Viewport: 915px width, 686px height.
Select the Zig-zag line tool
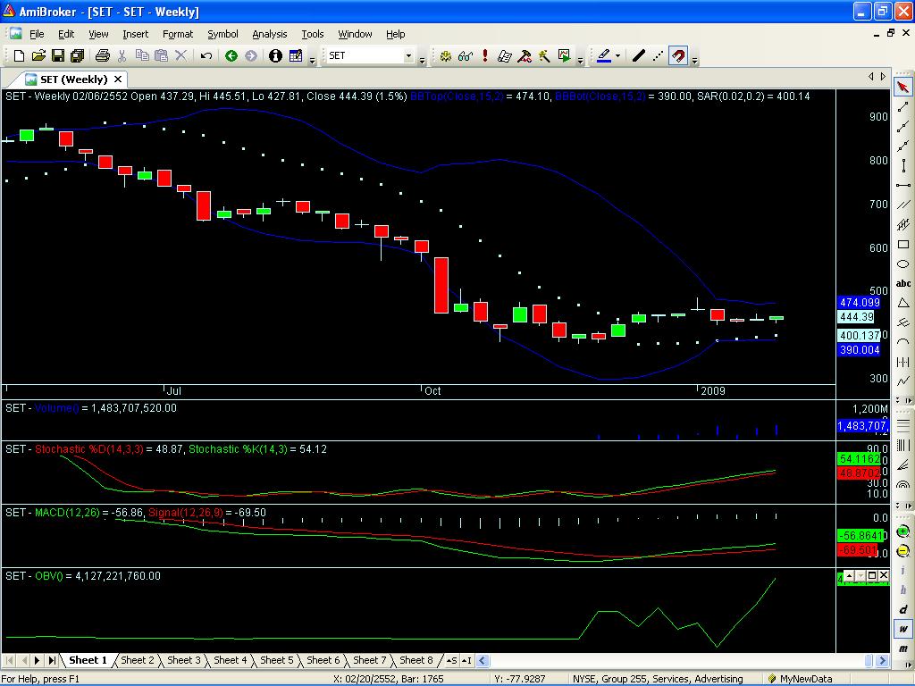click(902, 381)
